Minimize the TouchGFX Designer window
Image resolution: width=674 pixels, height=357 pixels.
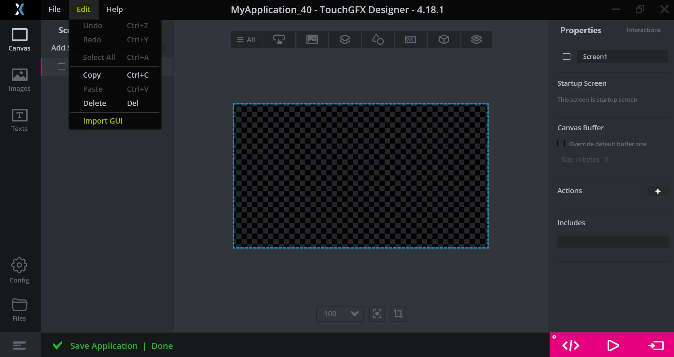(616, 10)
